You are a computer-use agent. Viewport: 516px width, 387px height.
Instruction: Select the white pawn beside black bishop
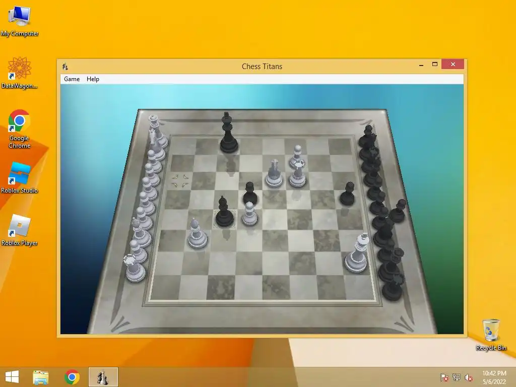[249, 215]
